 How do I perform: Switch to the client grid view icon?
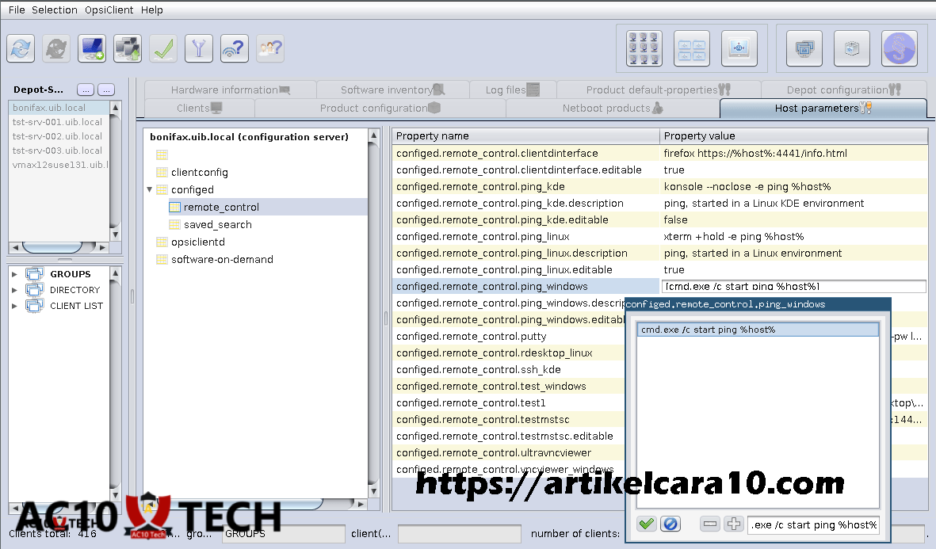(x=644, y=49)
